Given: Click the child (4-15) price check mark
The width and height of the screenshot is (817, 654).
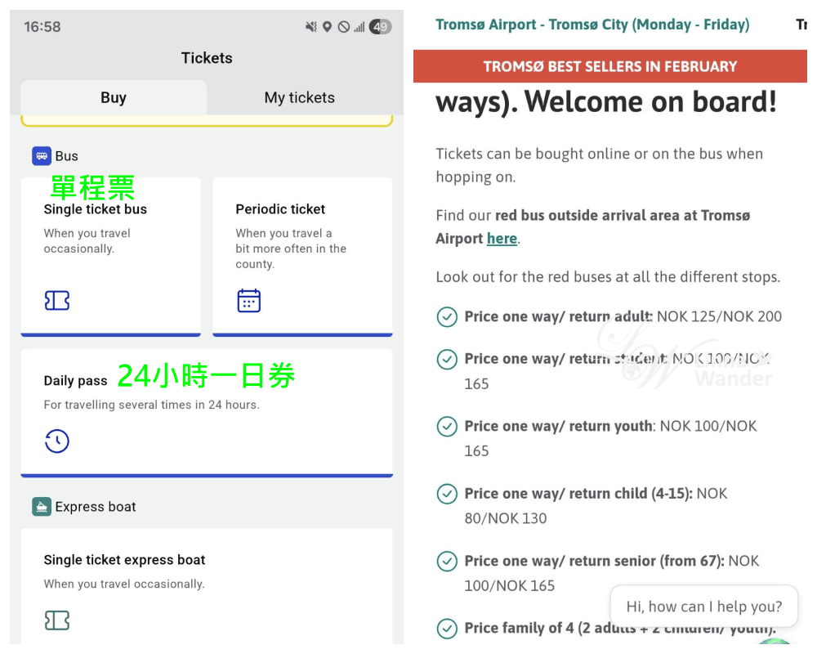Looking at the screenshot, I should (x=447, y=494).
